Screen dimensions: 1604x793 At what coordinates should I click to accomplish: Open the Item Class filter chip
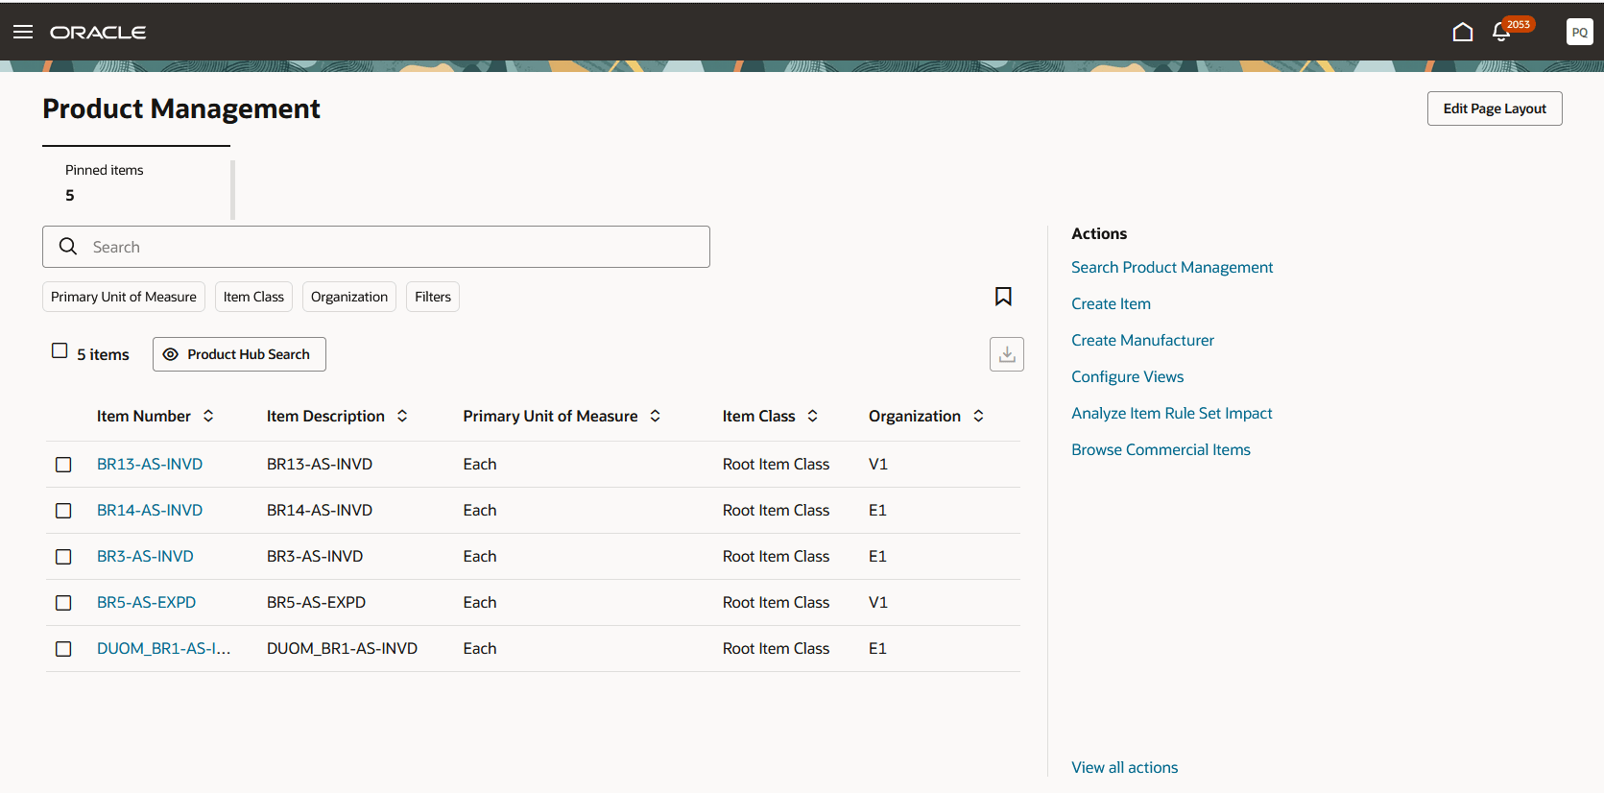[x=253, y=297]
